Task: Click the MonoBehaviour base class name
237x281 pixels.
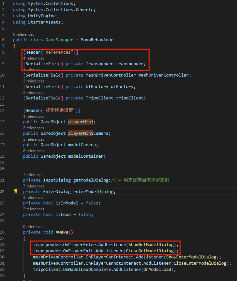Action: 97,40
